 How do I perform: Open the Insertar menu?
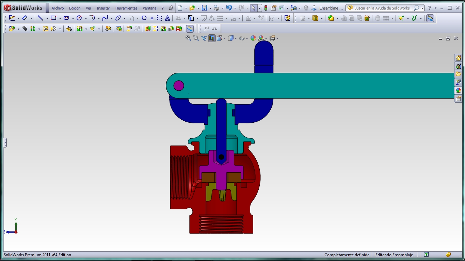point(103,8)
